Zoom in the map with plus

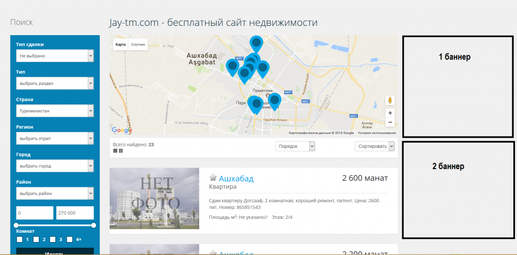tap(390, 113)
